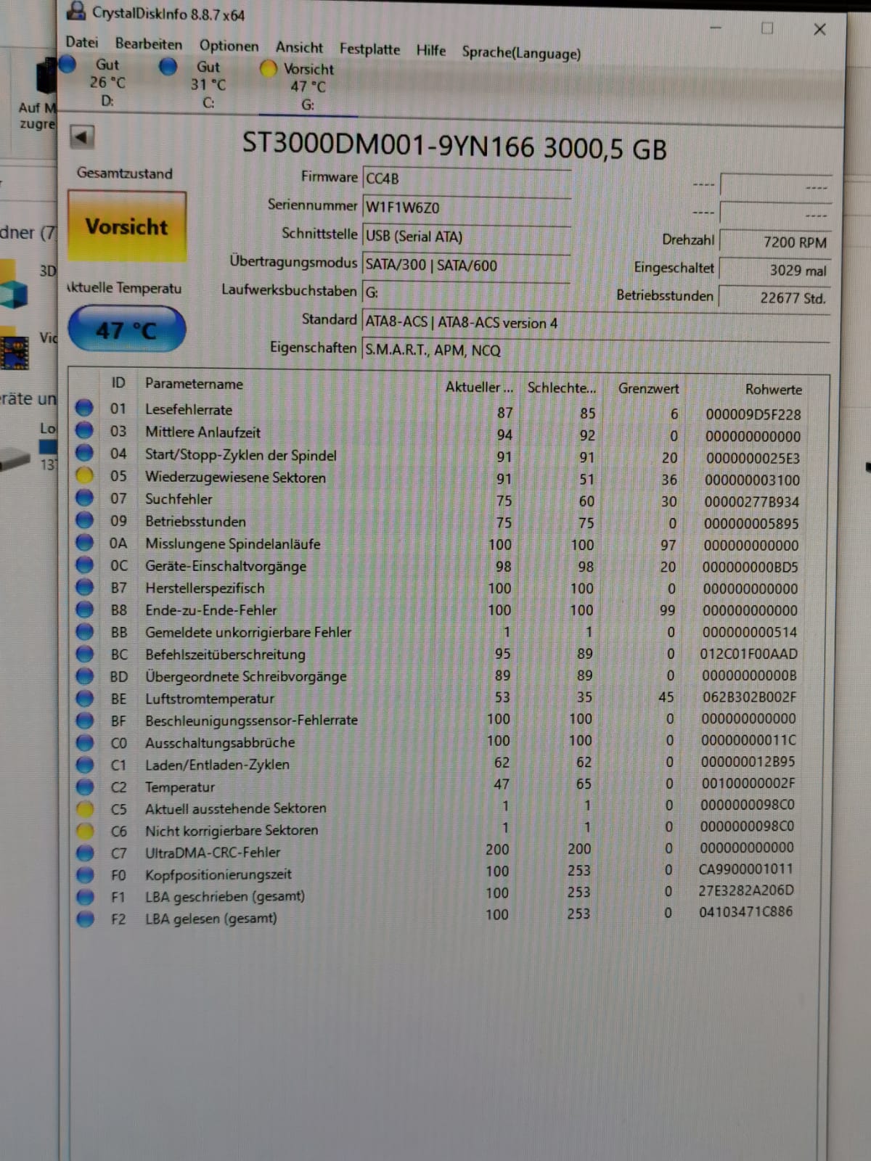
Task: Click the status icon for Start/Stopp-Zyklen der Spindel
Action: click(x=84, y=453)
